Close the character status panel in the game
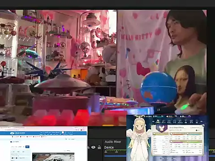Viewport: 215px width, 161px height. (x=203, y=126)
